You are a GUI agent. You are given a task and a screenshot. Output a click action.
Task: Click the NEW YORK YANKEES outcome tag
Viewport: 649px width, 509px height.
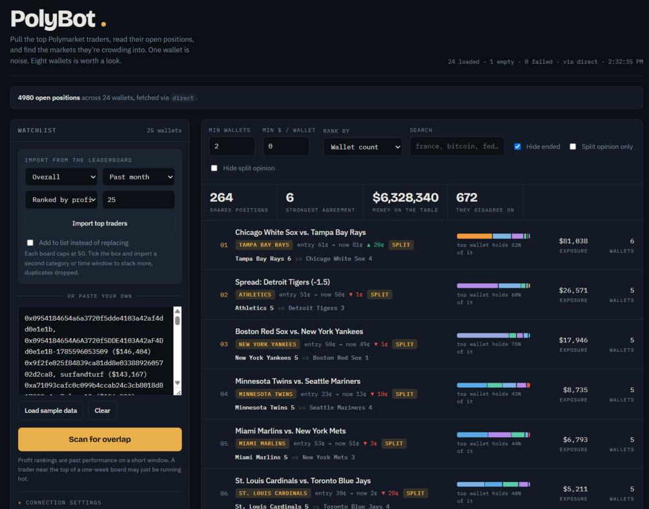267,344
